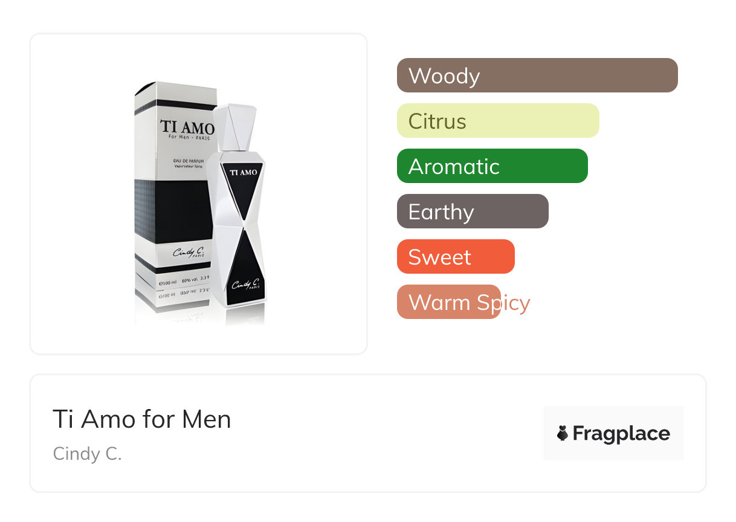Click the TI AMO text on the box
The width and height of the screenshot is (736, 522).
coord(187,128)
